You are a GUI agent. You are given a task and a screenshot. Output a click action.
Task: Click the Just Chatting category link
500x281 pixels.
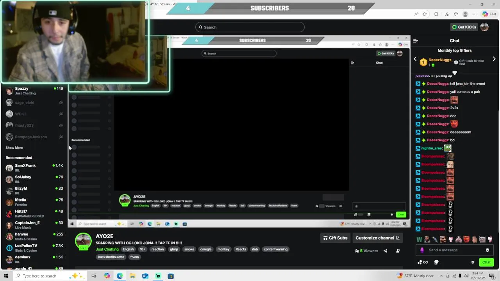pos(107,249)
